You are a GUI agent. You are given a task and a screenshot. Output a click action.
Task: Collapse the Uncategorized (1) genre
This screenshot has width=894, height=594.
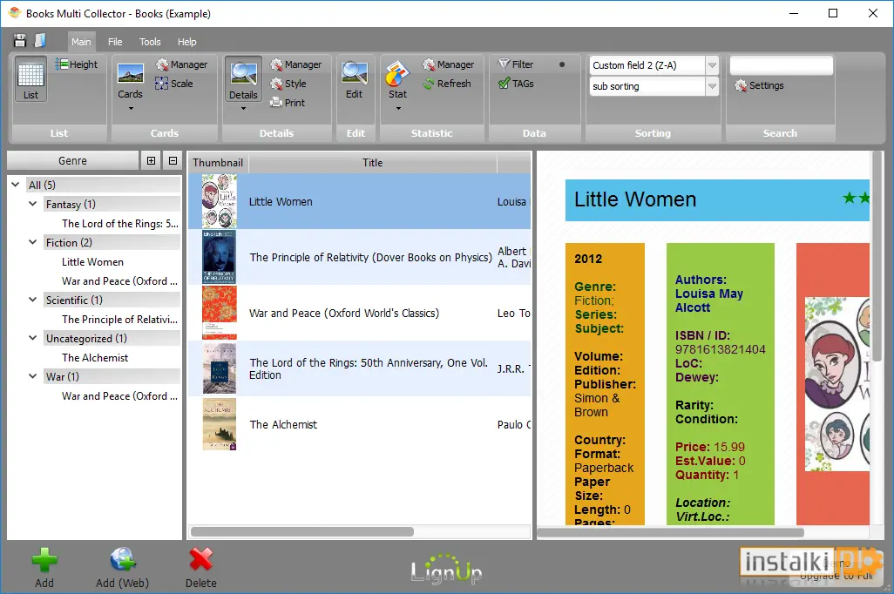32,337
